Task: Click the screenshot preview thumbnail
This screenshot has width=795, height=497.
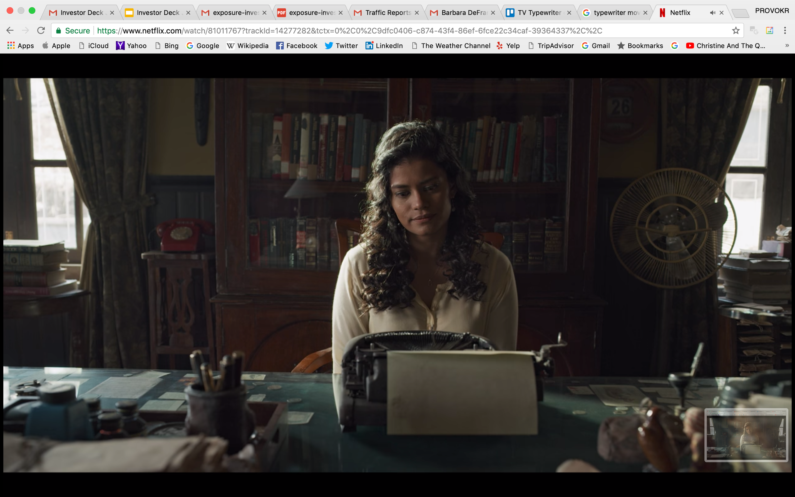Action: (x=746, y=435)
